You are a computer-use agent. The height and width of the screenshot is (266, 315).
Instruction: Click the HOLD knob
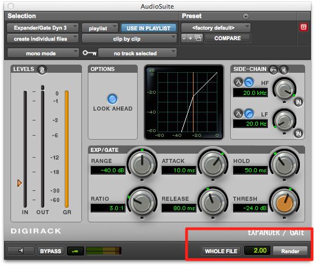click(284, 164)
